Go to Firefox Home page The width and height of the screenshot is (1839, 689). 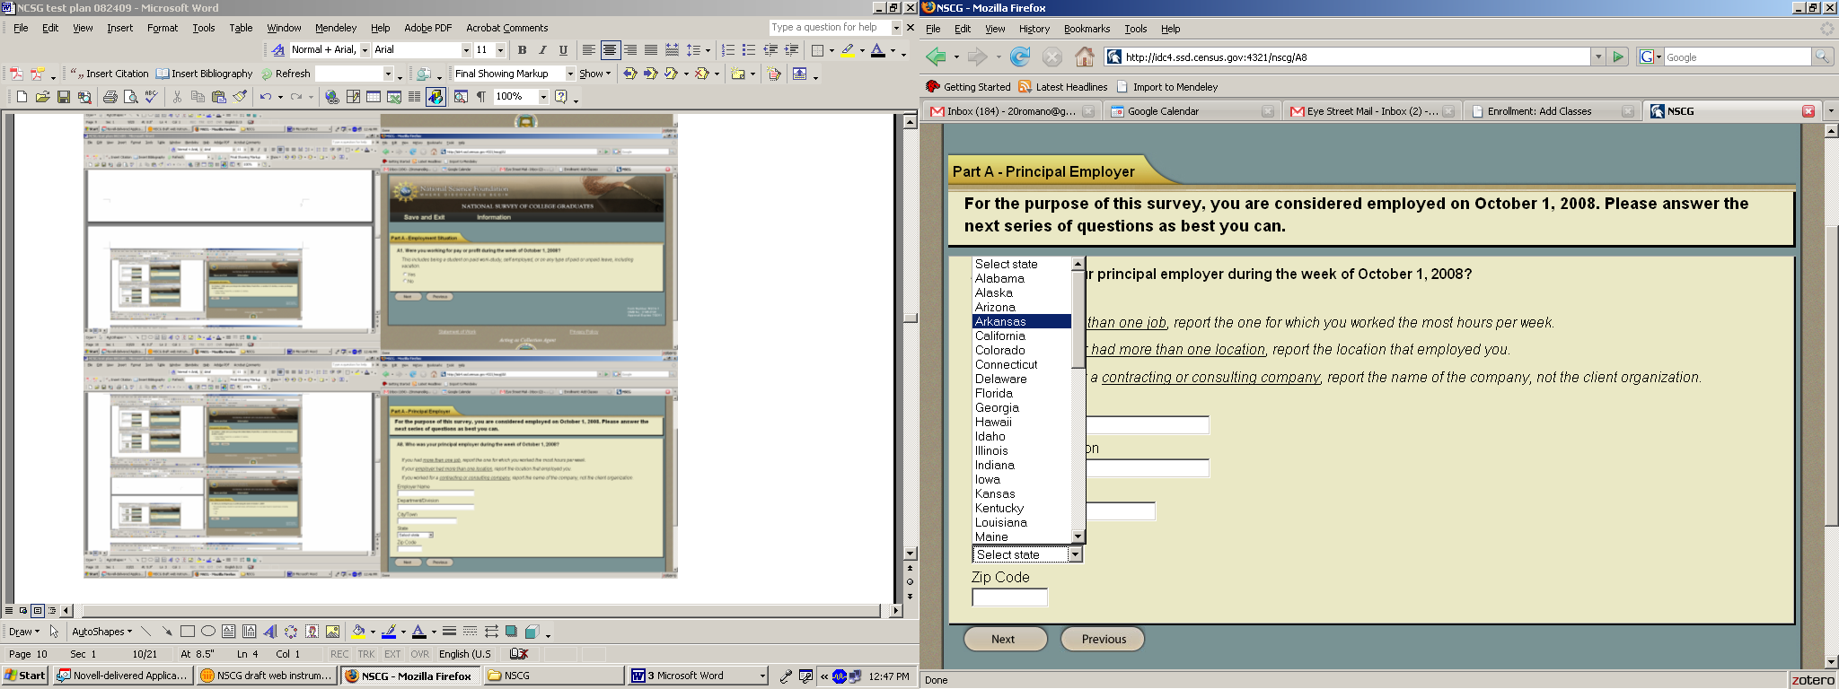click(1085, 57)
